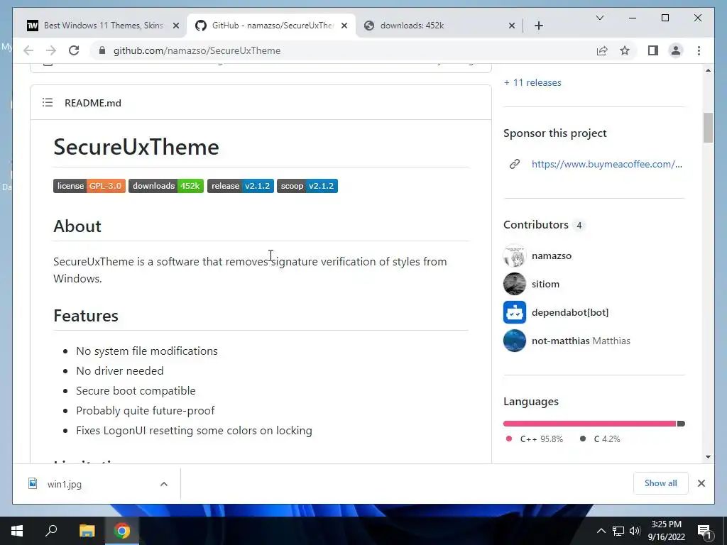
Task: Open the Chrome profile avatar menu
Action: pyautogui.click(x=676, y=50)
